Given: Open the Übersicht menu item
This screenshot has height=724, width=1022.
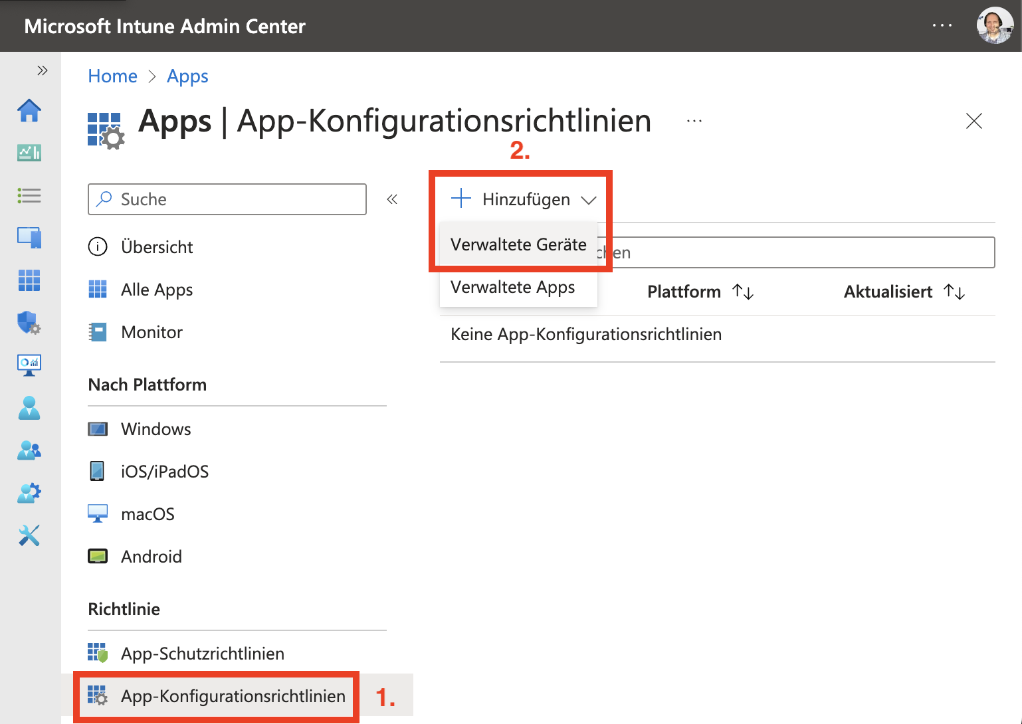Looking at the screenshot, I should point(157,247).
